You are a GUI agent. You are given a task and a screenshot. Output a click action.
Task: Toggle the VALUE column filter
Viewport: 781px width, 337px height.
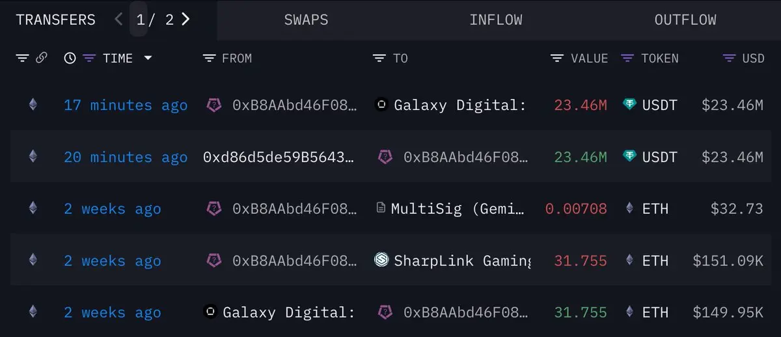tap(557, 58)
